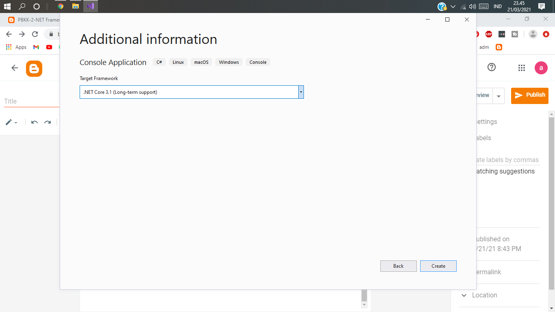Click the macOS tag label
Screen dimensions: 555x312
tap(201, 62)
